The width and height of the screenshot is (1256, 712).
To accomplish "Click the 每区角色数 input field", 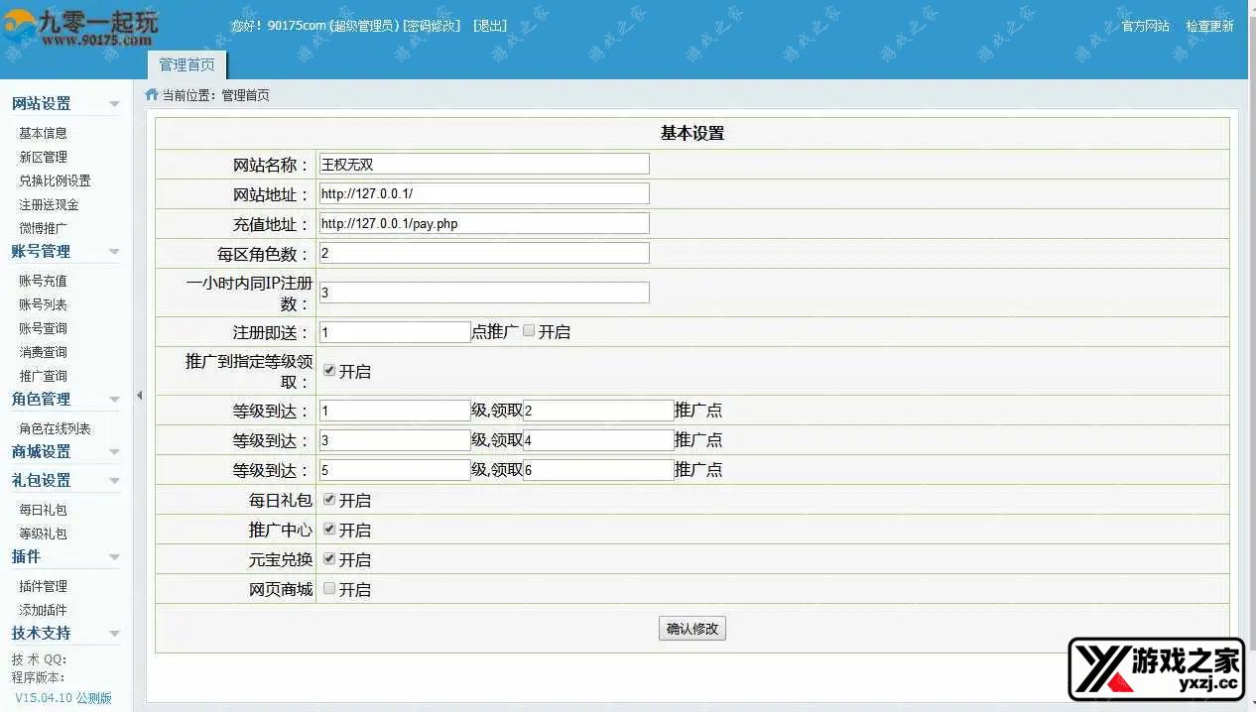I will click(x=484, y=253).
